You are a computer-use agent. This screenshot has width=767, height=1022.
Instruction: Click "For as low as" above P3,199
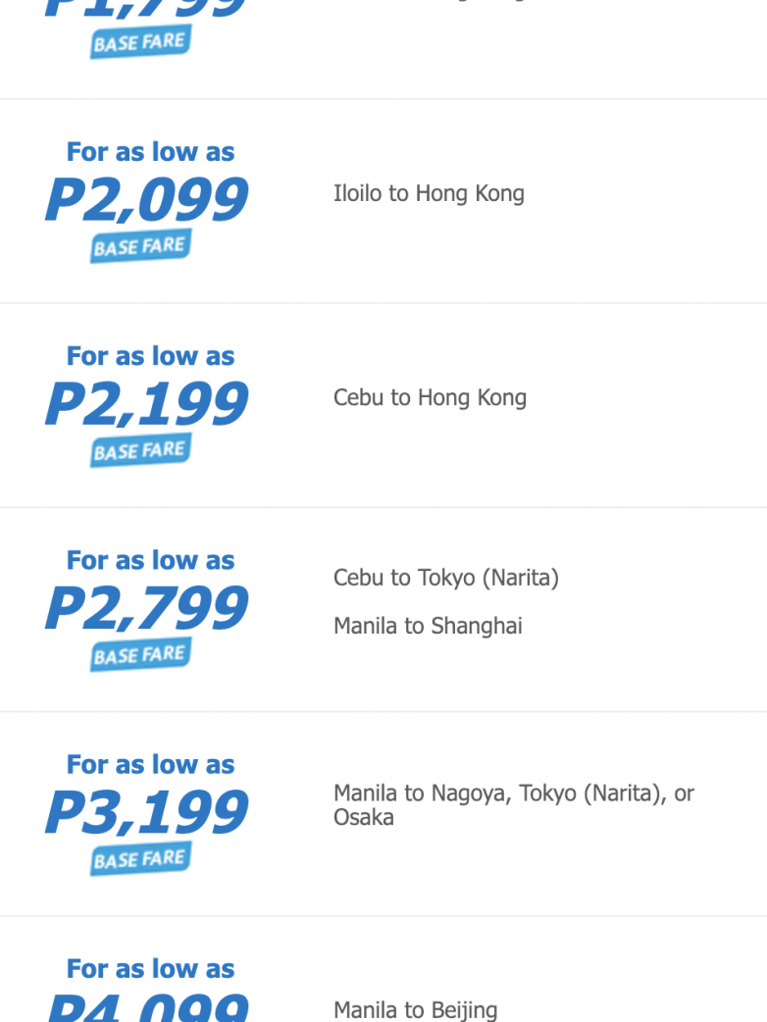(150, 764)
